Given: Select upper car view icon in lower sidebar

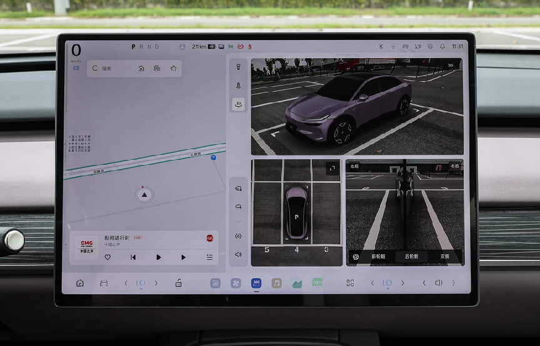Looking at the screenshot, I should tap(238, 189).
